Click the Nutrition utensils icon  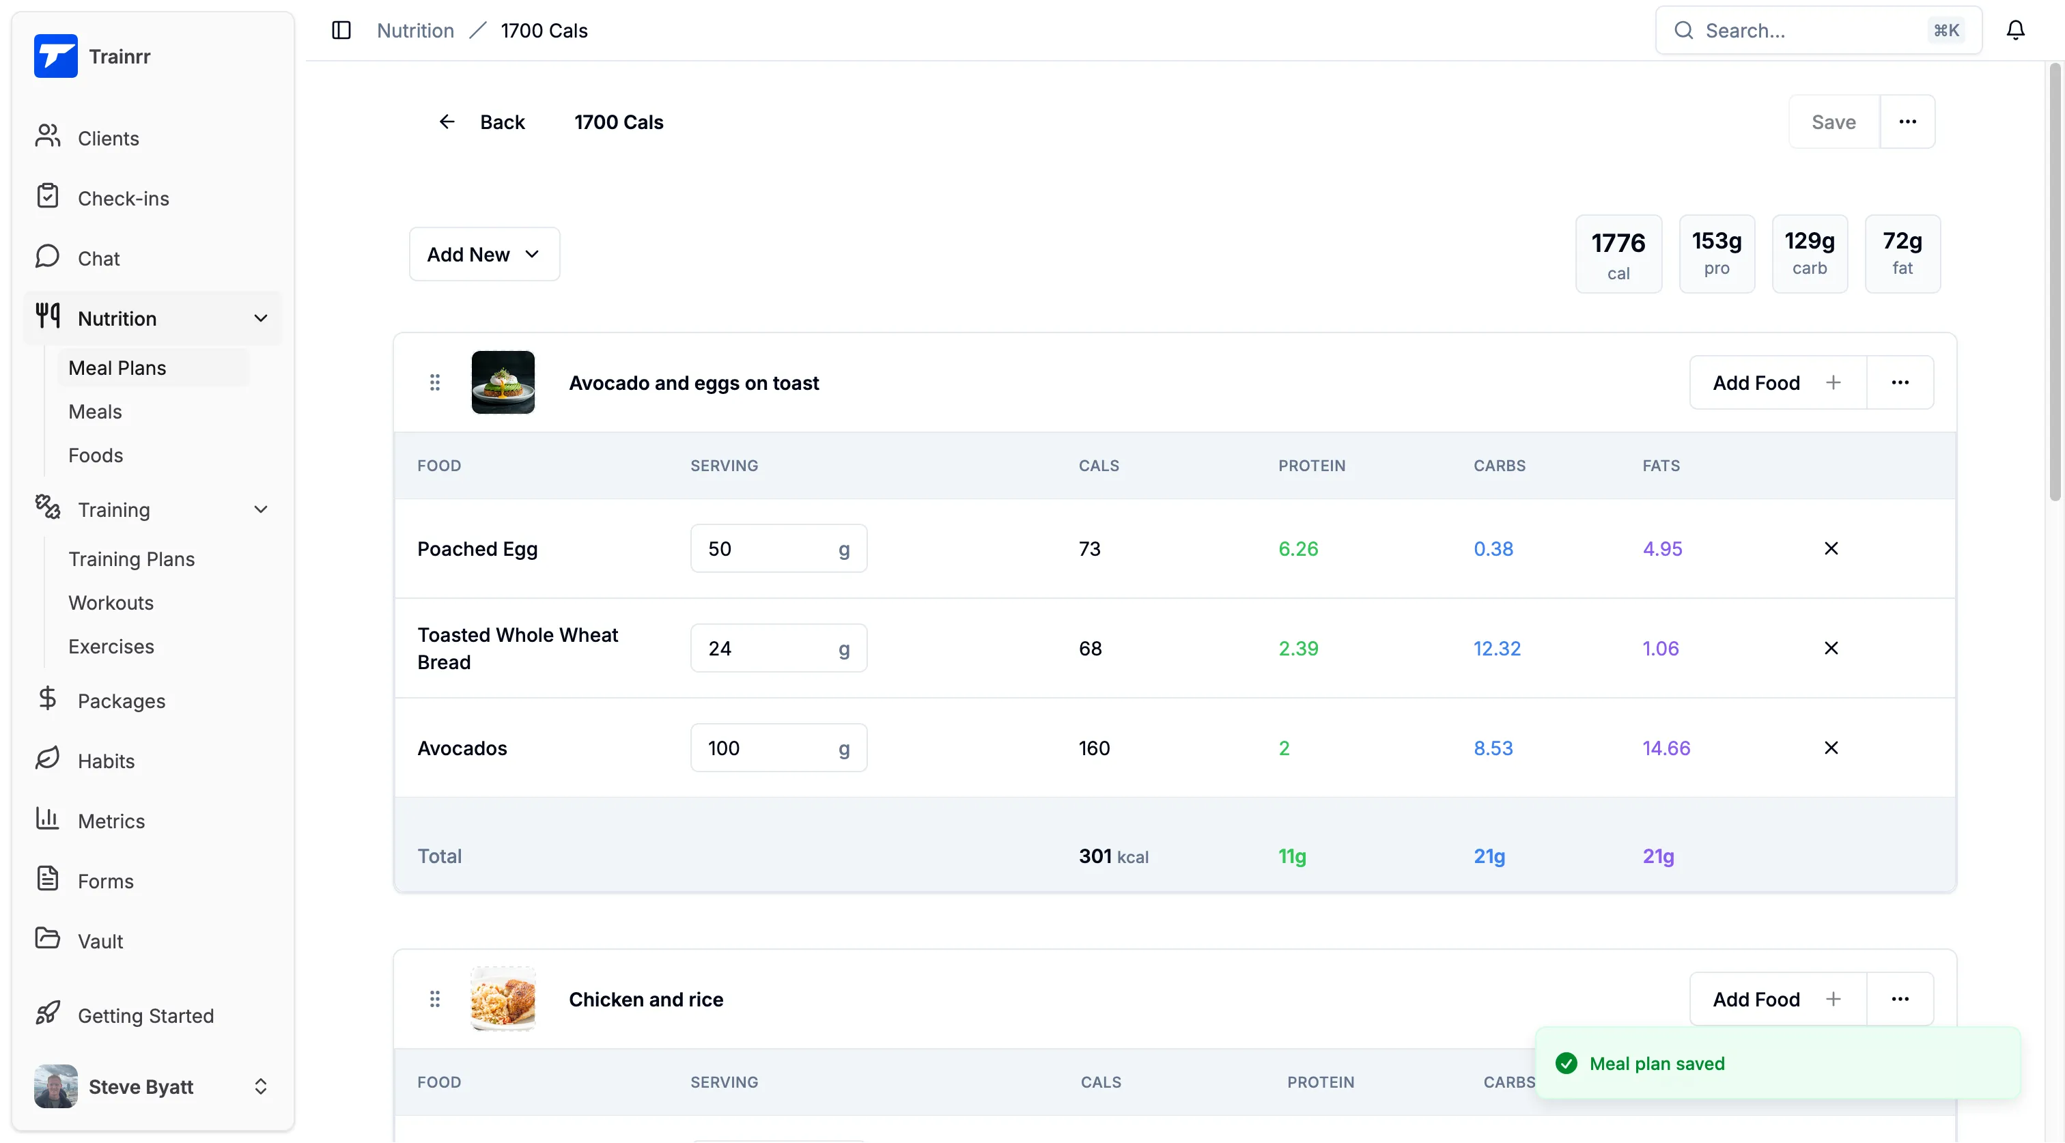point(47,316)
